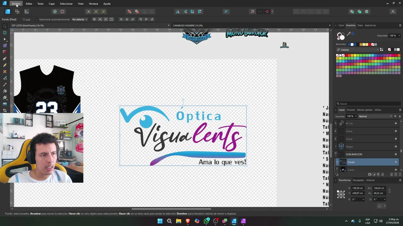Open the rotation R dropdown
The height and width of the screenshot is (226, 403).
coord(359,199)
